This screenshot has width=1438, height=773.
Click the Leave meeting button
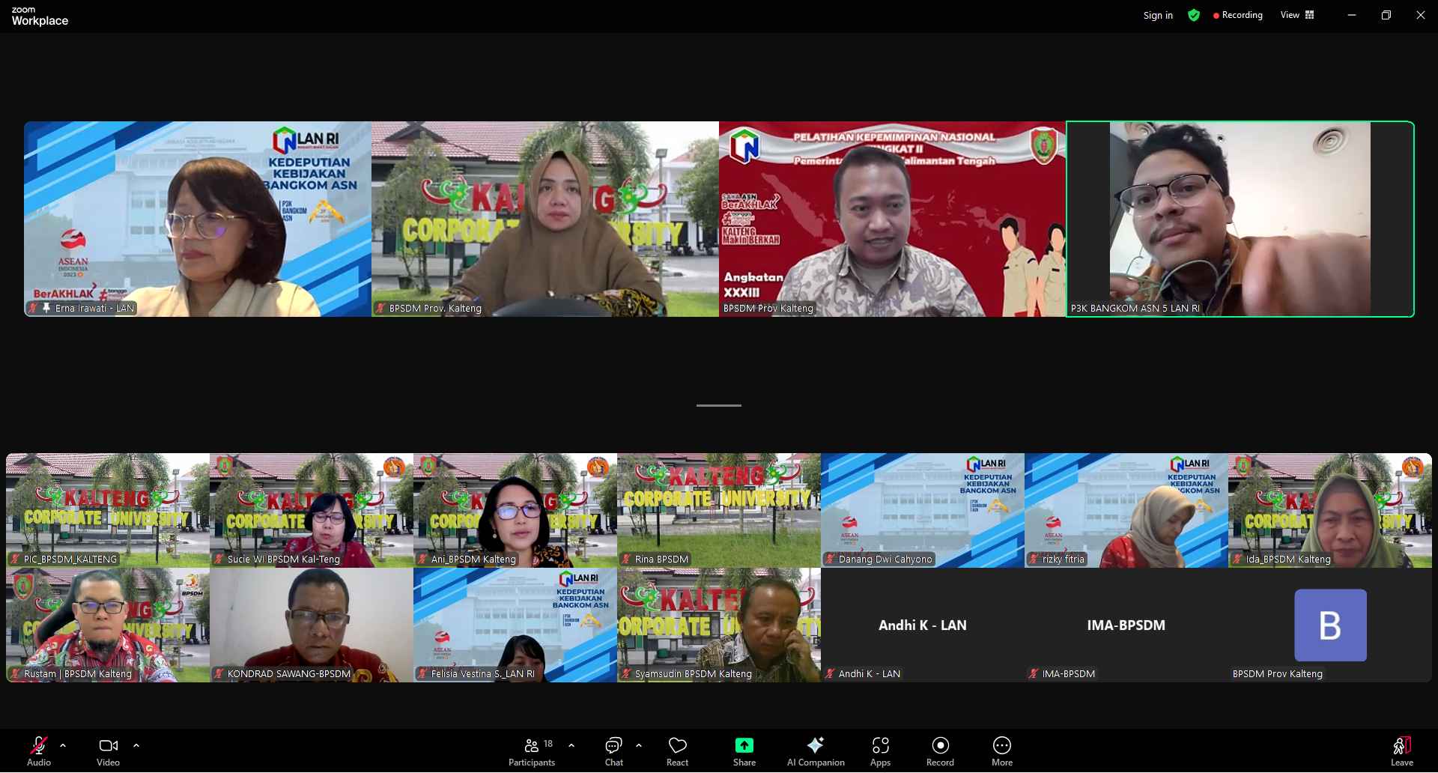[1401, 751]
